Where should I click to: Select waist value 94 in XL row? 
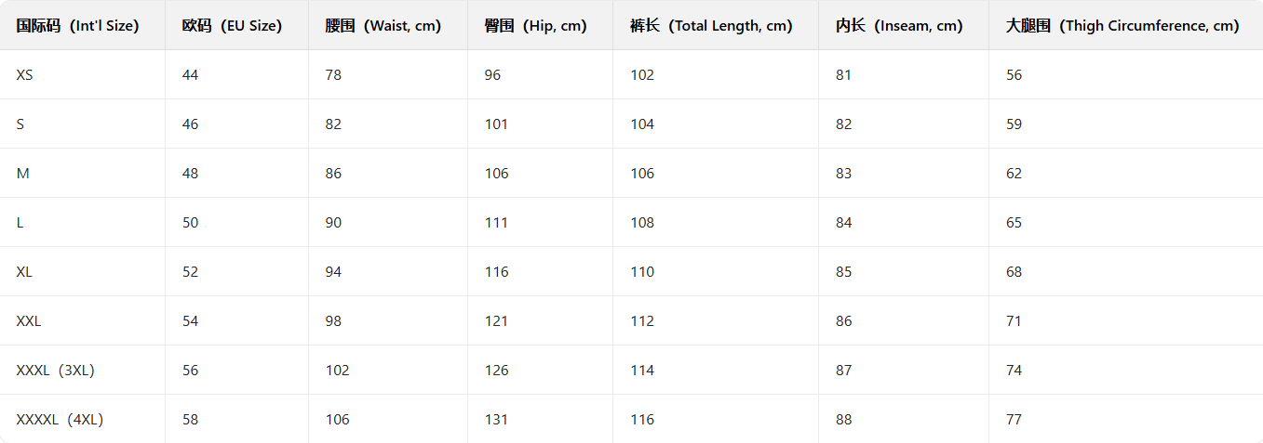point(333,272)
